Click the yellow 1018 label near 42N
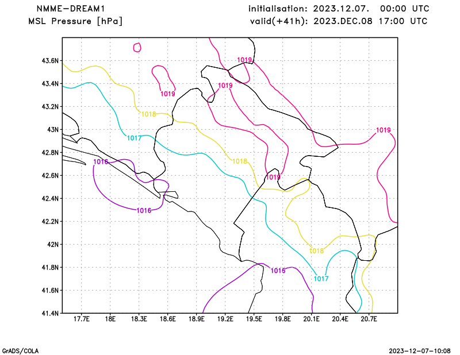Image resolution: width=460 pixels, height=355 pixels. tap(316, 251)
